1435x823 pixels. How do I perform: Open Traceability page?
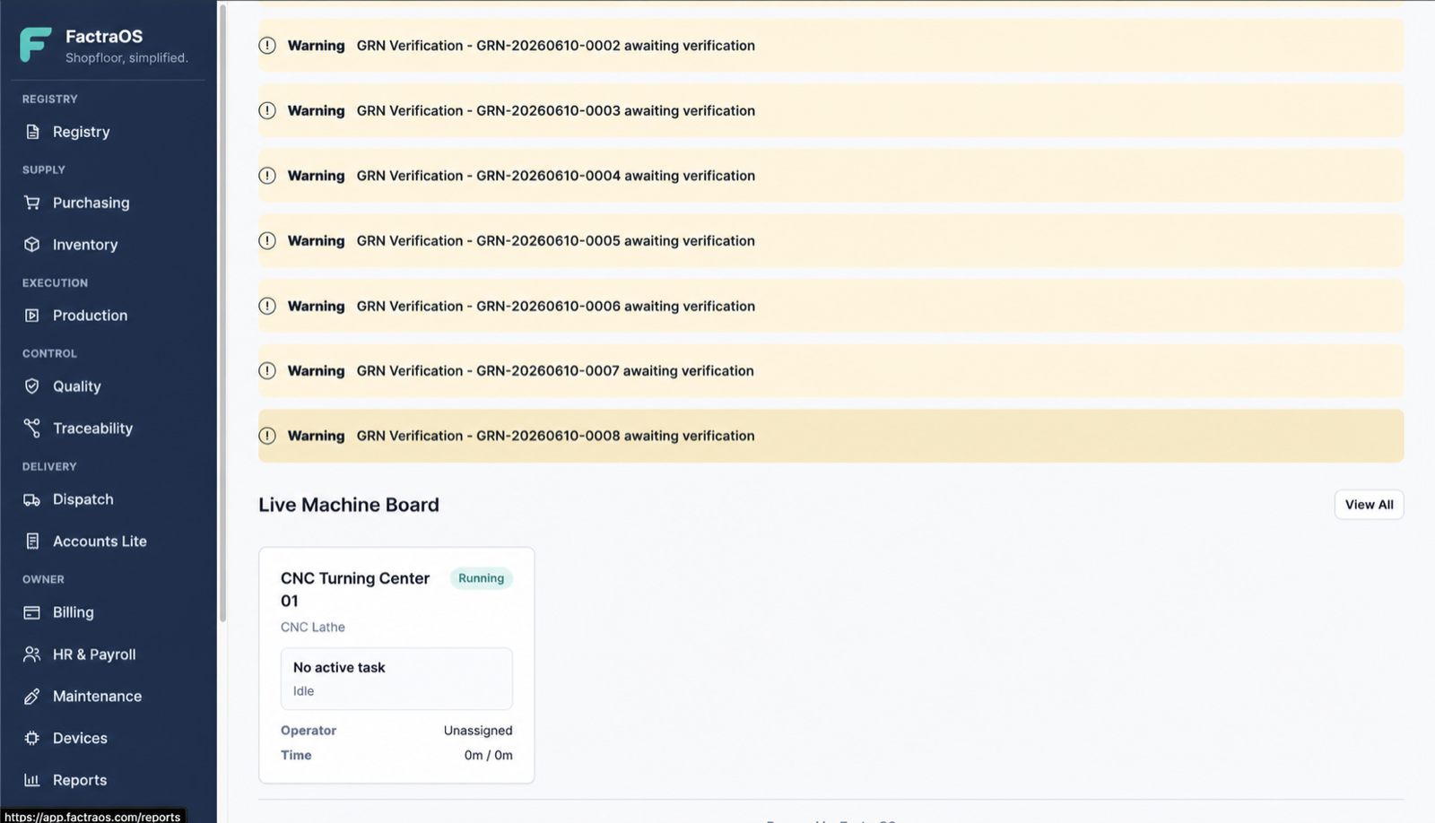point(108,429)
